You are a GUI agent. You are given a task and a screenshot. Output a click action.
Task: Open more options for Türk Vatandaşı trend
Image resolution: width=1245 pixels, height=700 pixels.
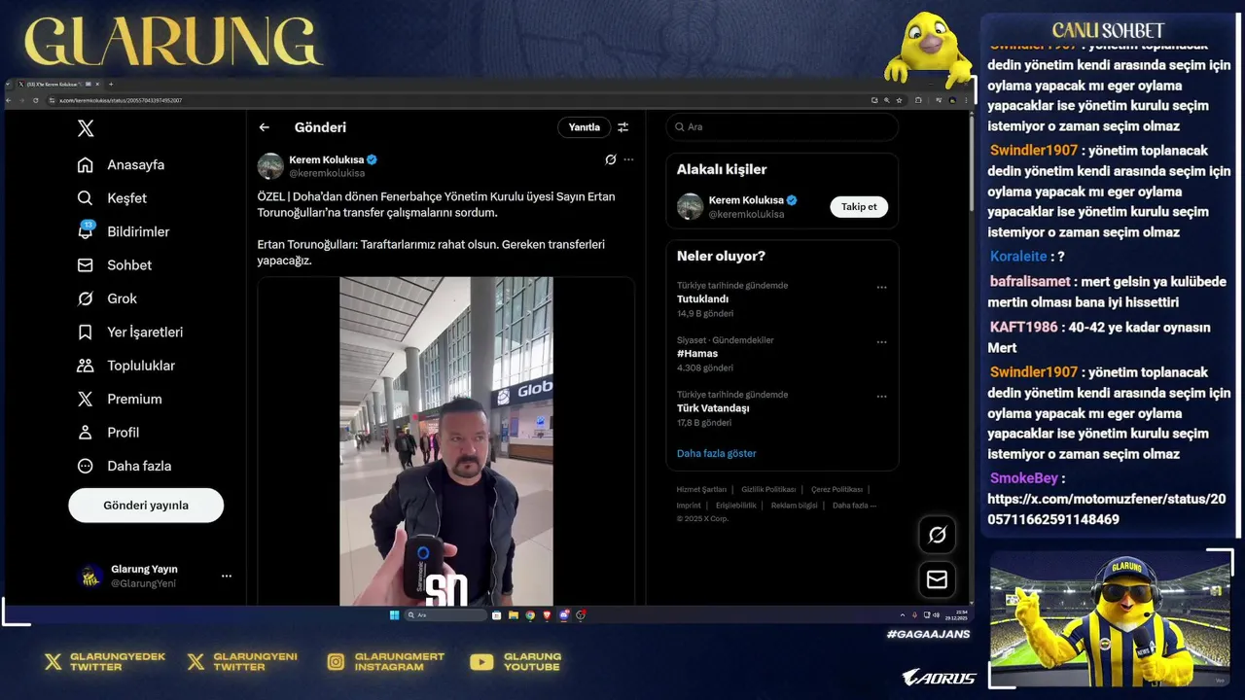(x=881, y=396)
